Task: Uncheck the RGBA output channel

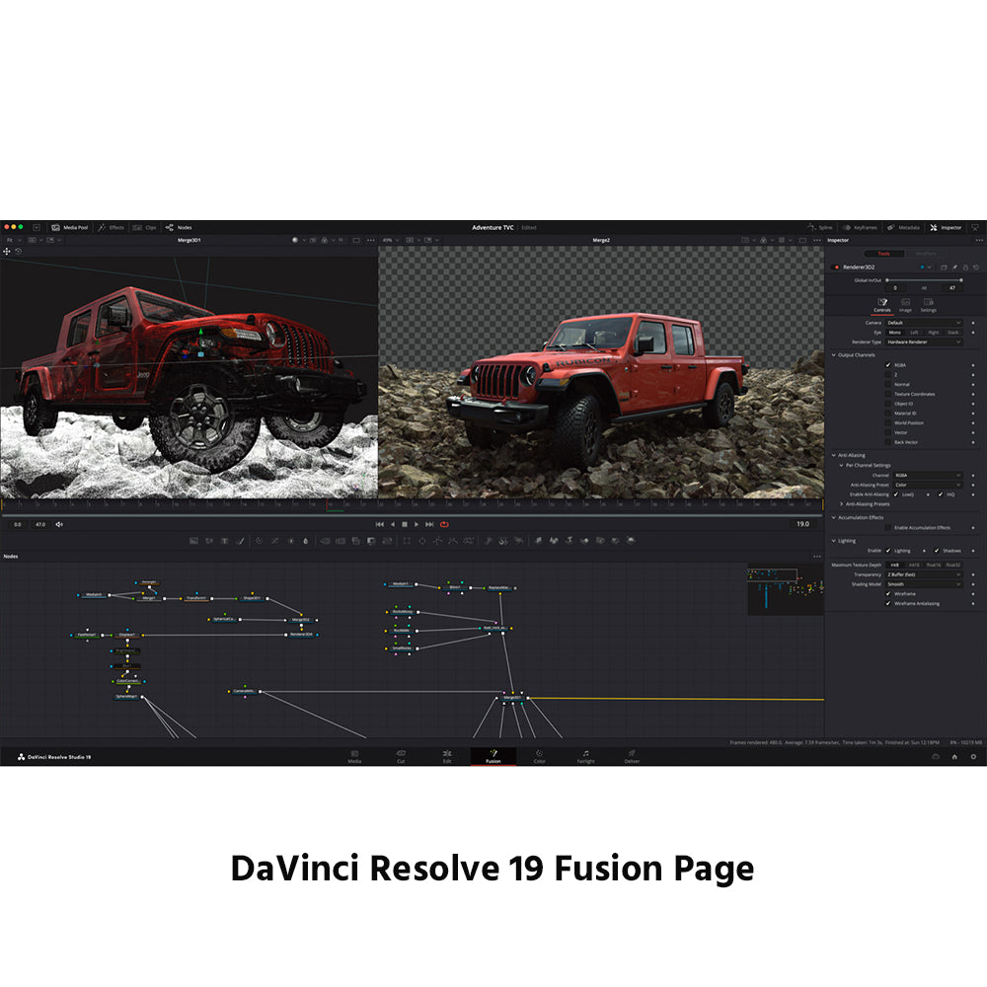Action: 888,365
